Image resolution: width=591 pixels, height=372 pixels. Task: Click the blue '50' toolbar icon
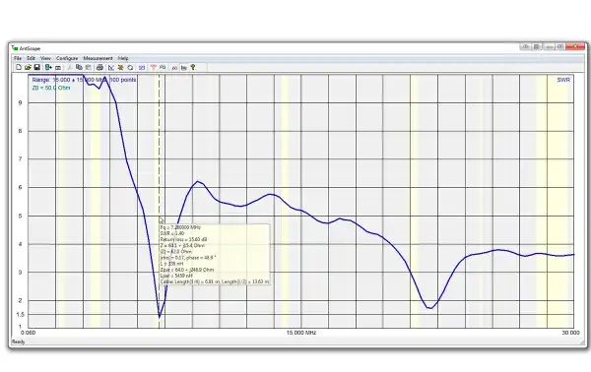[x=142, y=67]
